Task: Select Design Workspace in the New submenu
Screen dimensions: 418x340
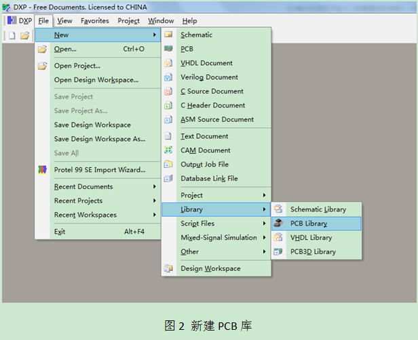Action: coord(216,268)
